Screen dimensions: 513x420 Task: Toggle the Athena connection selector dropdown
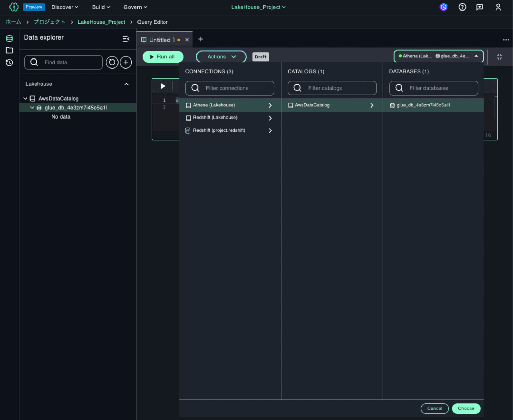tap(439, 56)
